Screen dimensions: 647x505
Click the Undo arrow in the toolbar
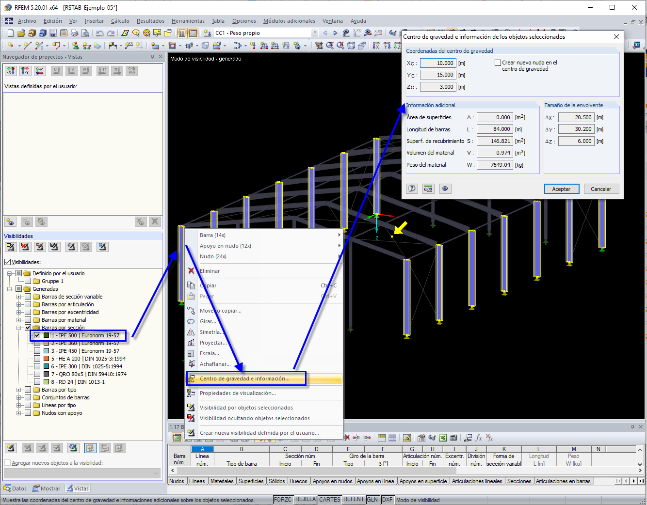pyautogui.click(x=100, y=33)
